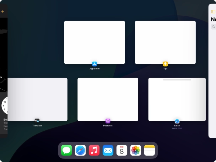Open the Music app in dock
Image resolution: width=216 pixels, height=162 pixels.
[x=94, y=150]
